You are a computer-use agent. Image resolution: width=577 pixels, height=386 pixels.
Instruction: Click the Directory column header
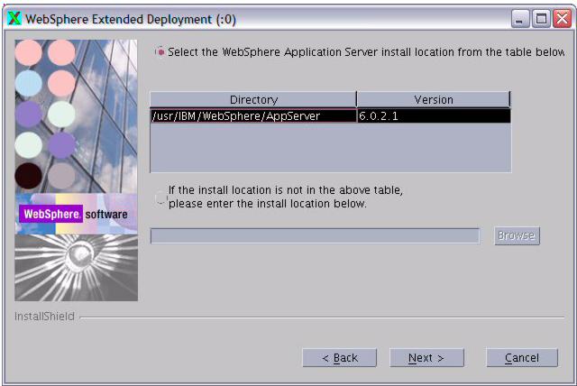[253, 99]
